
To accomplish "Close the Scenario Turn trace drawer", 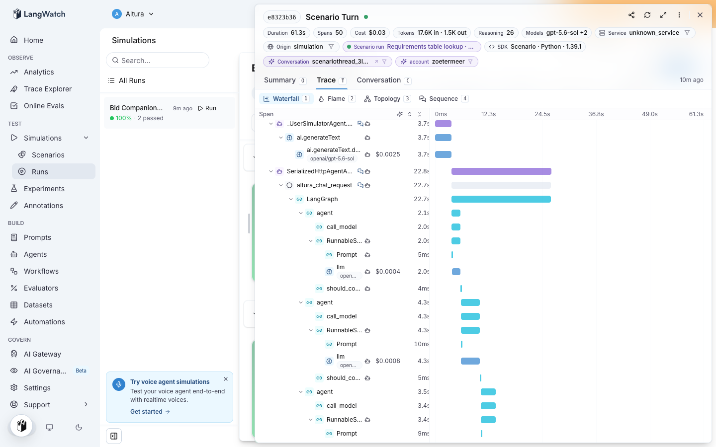I will point(700,15).
